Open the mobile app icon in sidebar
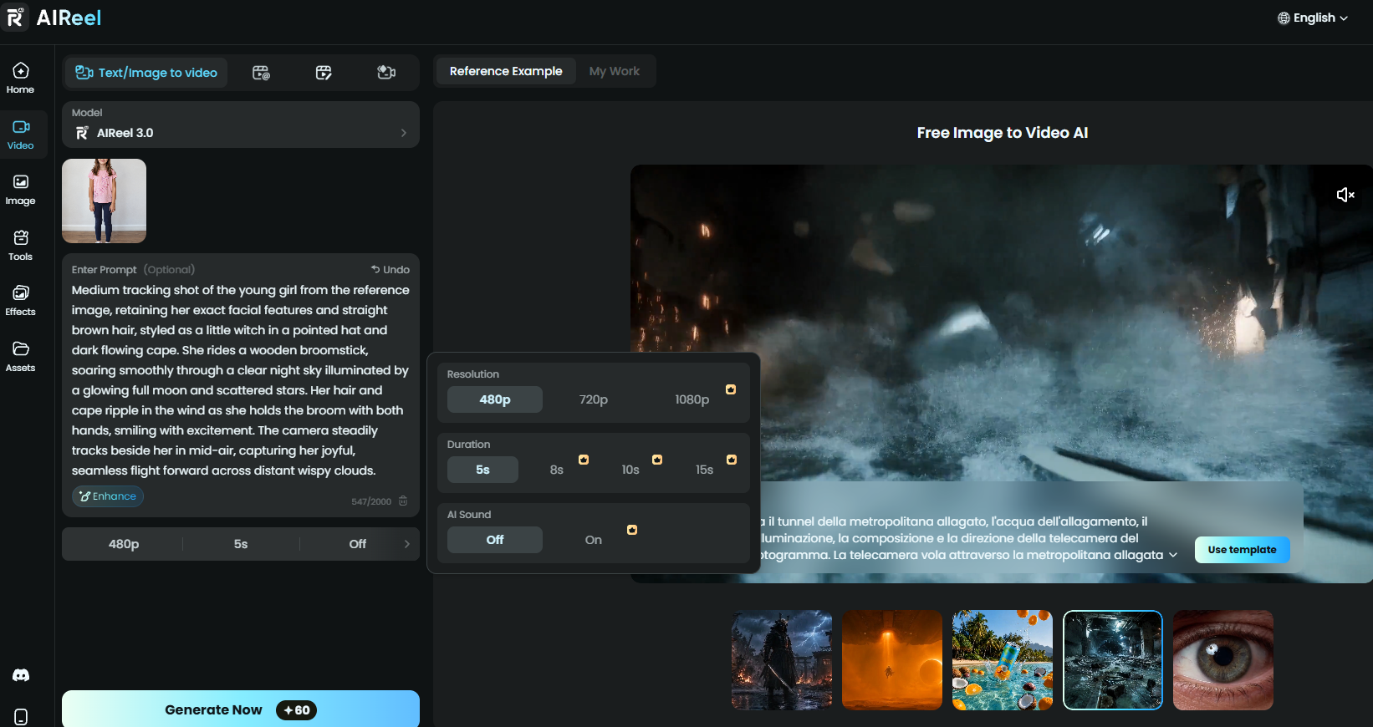 click(21, 717)
